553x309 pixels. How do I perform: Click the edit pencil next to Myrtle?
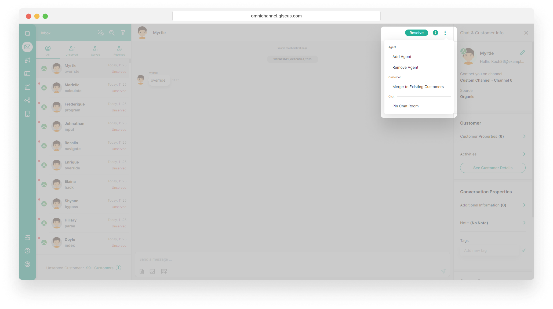click(x=522, y=53)
